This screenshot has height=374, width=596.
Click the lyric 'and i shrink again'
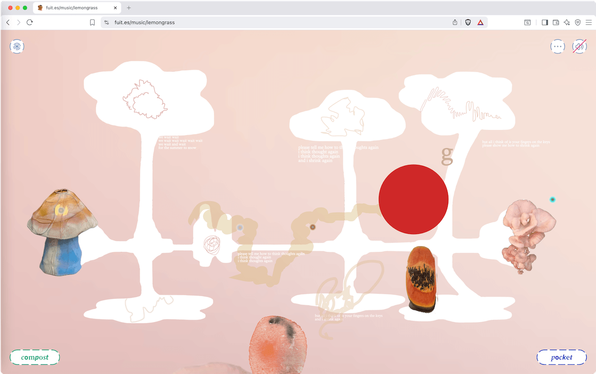[315, 160]
